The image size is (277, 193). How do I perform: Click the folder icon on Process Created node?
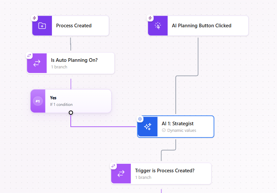pyautogui.click(x=42, y=25)
